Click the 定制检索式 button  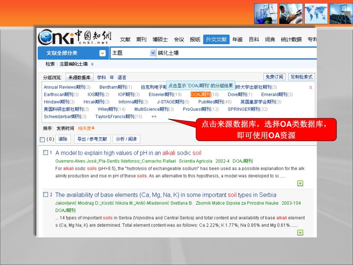(x=302, y=77)
